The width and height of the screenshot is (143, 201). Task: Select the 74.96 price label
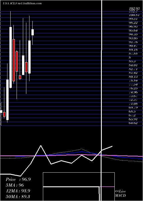133,92
